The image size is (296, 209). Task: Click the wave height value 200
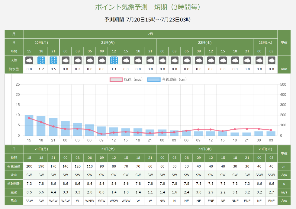click(x=29, y=166)
